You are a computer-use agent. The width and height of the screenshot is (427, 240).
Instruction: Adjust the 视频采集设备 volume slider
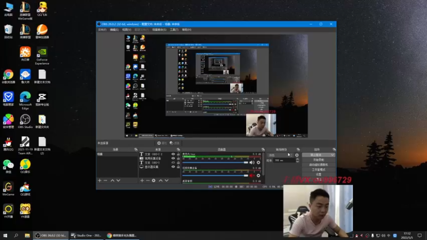[215, 175]
